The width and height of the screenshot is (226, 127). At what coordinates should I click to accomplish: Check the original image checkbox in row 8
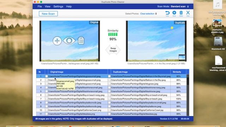click(46, 103)
